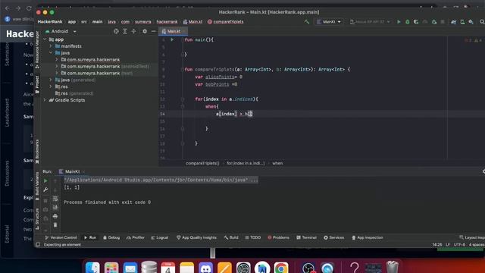Click the Make Project hammer icon
Screen dimensions: 485x273
pos(306,22)
